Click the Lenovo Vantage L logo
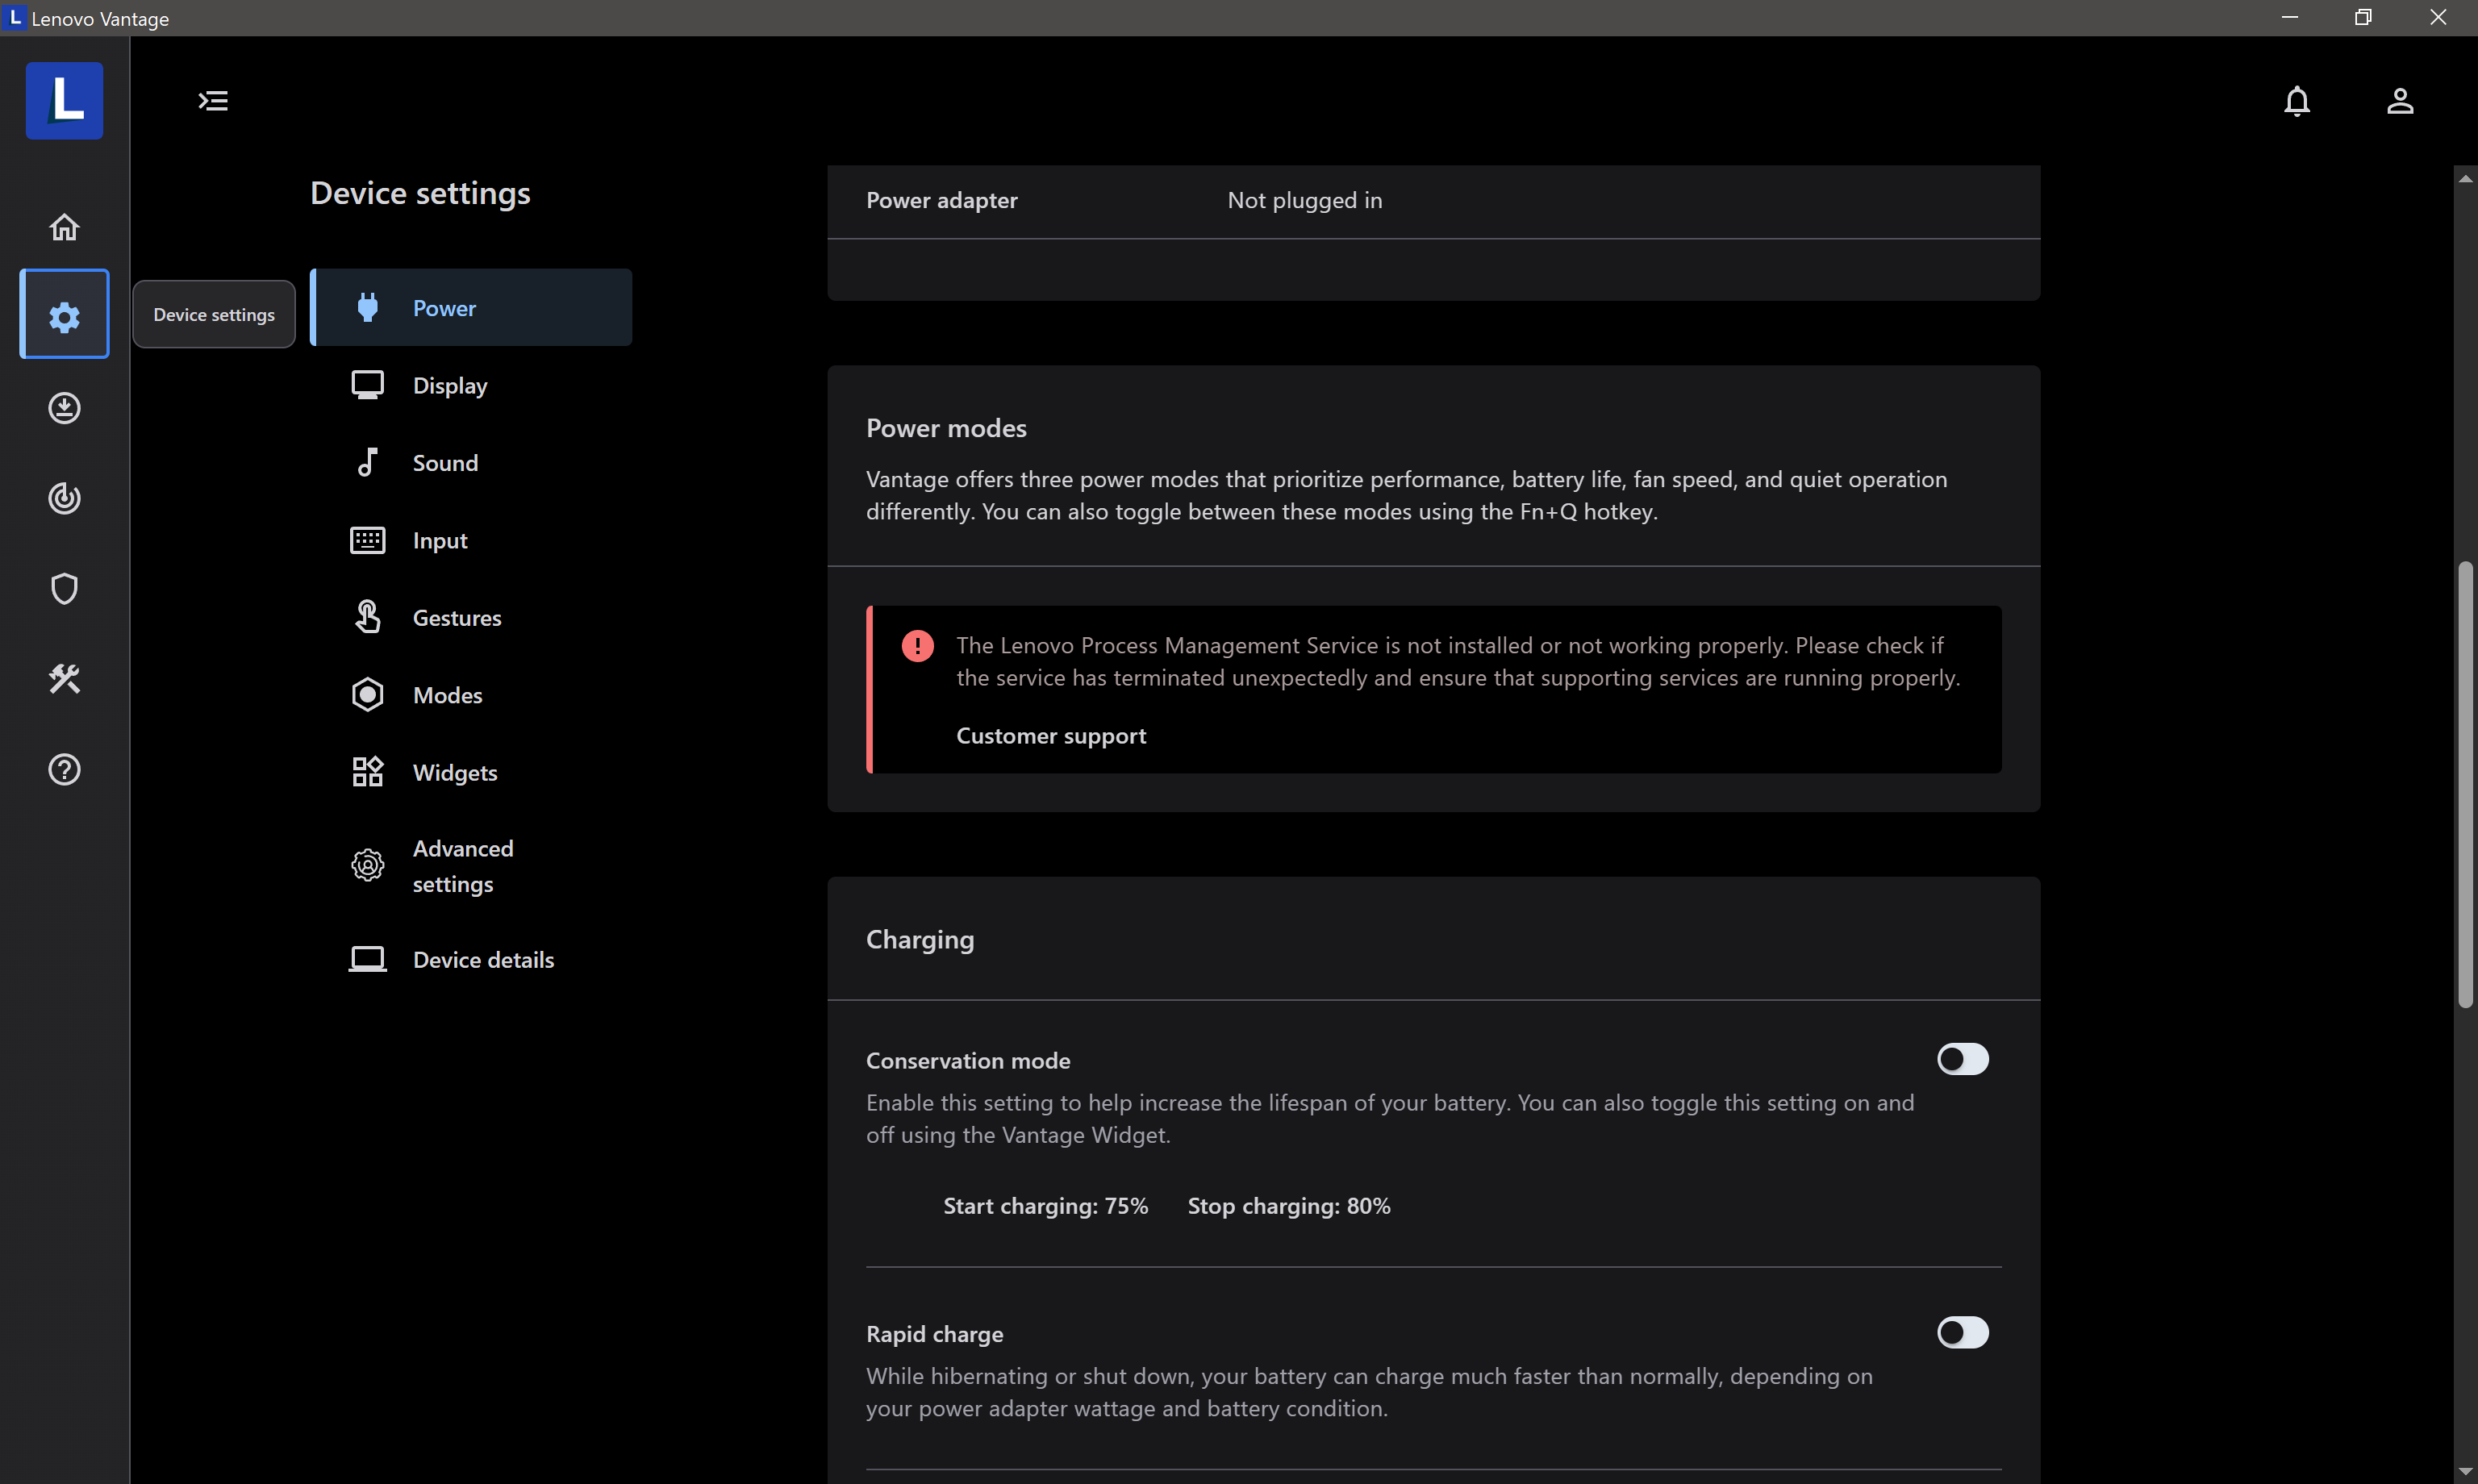Viewport: 2478px width, 1484px height. tap(64, 101)
